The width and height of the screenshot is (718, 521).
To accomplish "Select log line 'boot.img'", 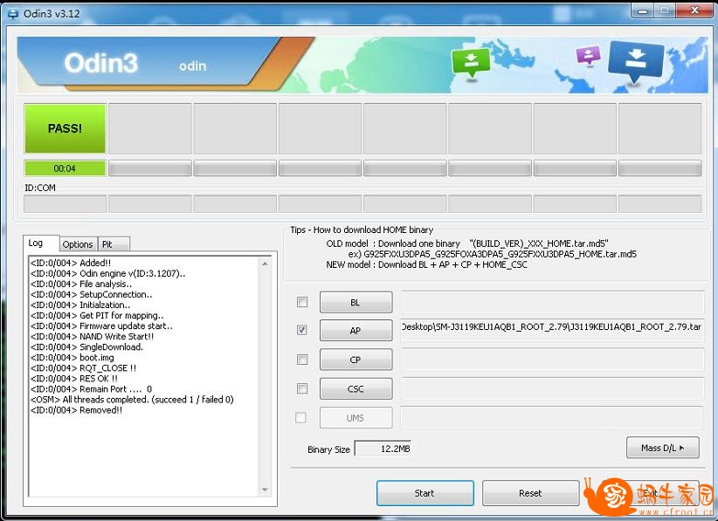I will (72, 358).
